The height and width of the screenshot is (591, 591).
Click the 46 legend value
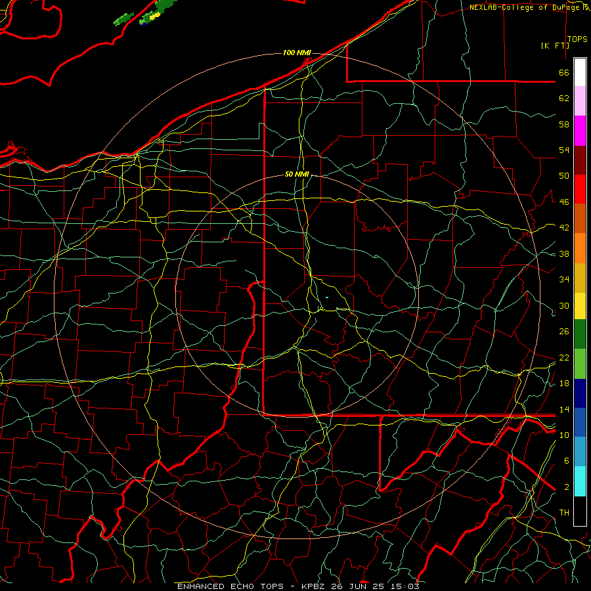coord(564,202)
